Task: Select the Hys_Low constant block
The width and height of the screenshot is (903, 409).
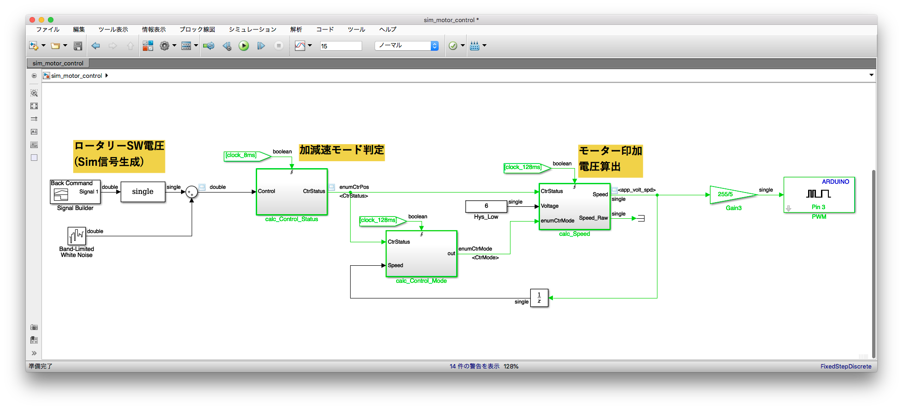Action: pos(486,206)
